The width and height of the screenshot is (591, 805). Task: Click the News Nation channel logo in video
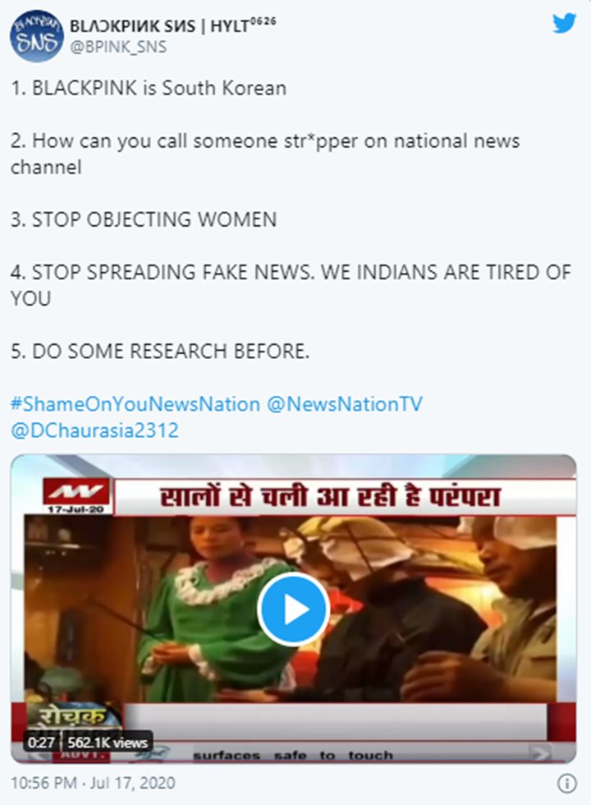coord(76,495)
